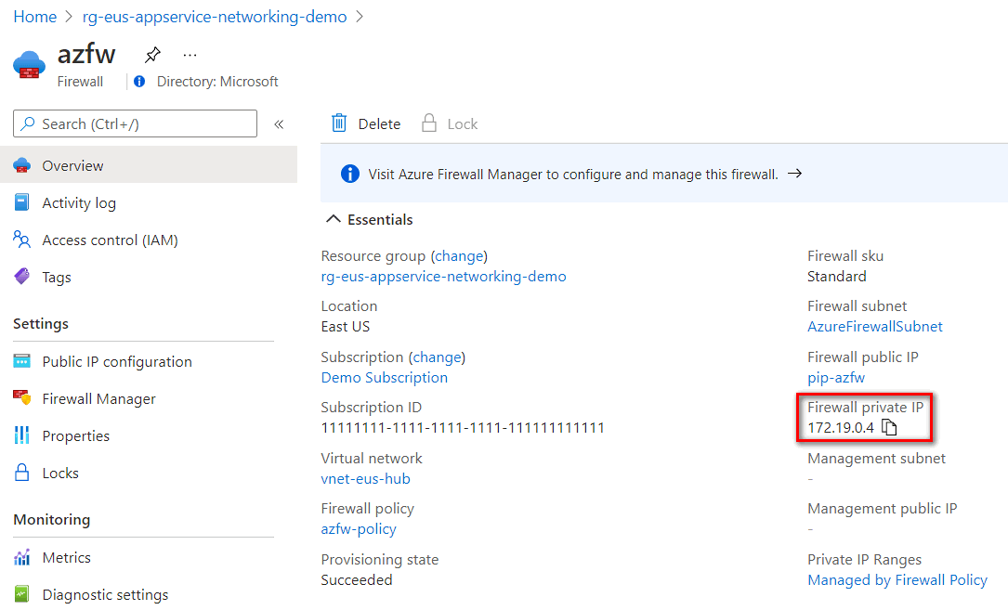Change the resource group
Screen dimensions: 1008x610
tap(460, 256)
